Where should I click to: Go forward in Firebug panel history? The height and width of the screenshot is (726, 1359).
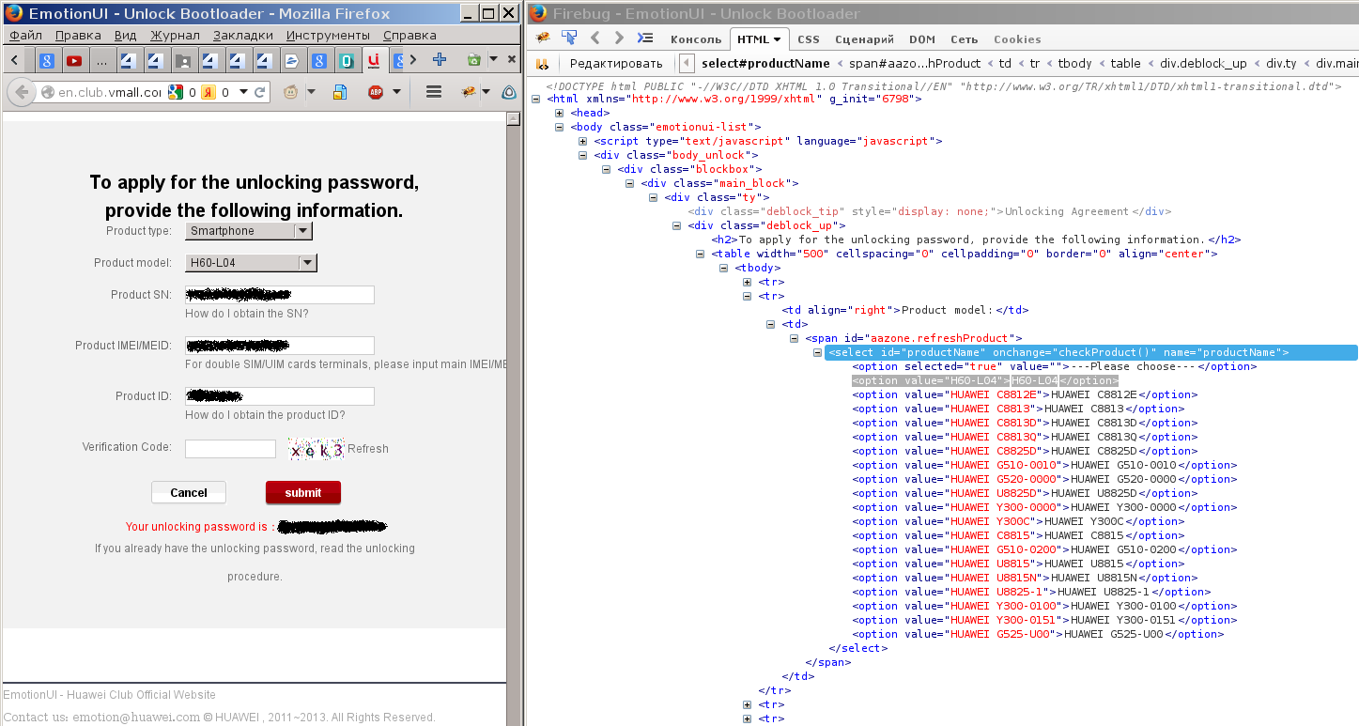pyautogui.click(x=619, y=39)
